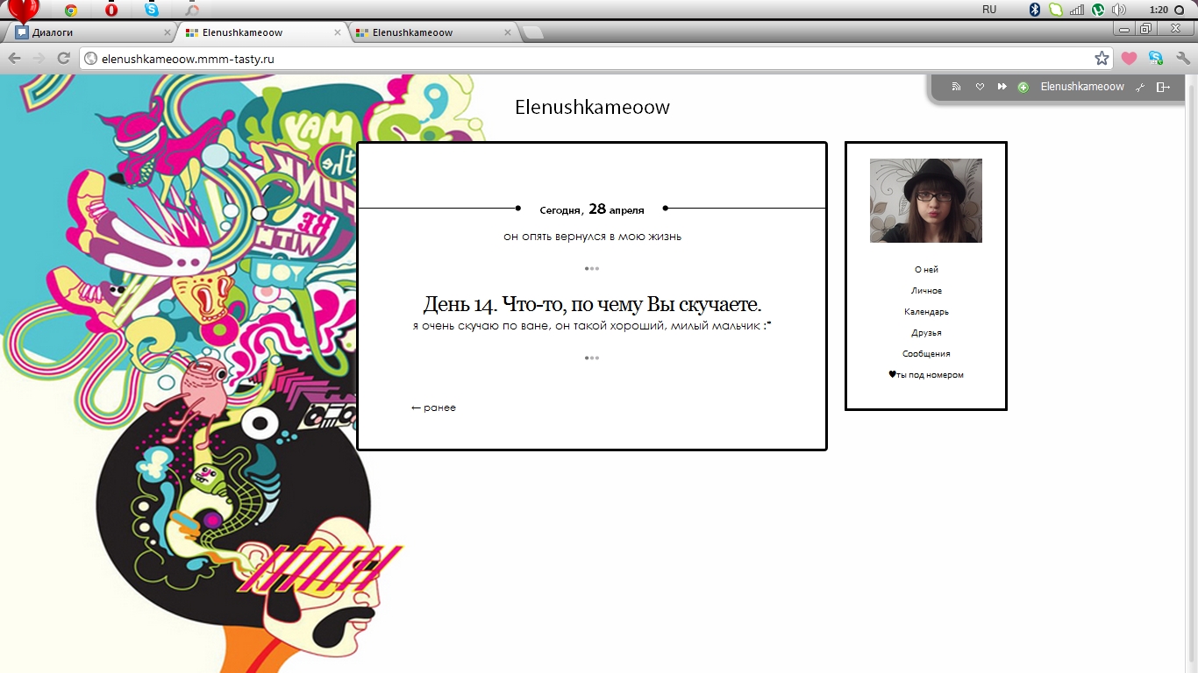This screenshot has width=1198, height=673.
Task: Click the Elenushkameoow blog title heading
Action: point(592,108)
